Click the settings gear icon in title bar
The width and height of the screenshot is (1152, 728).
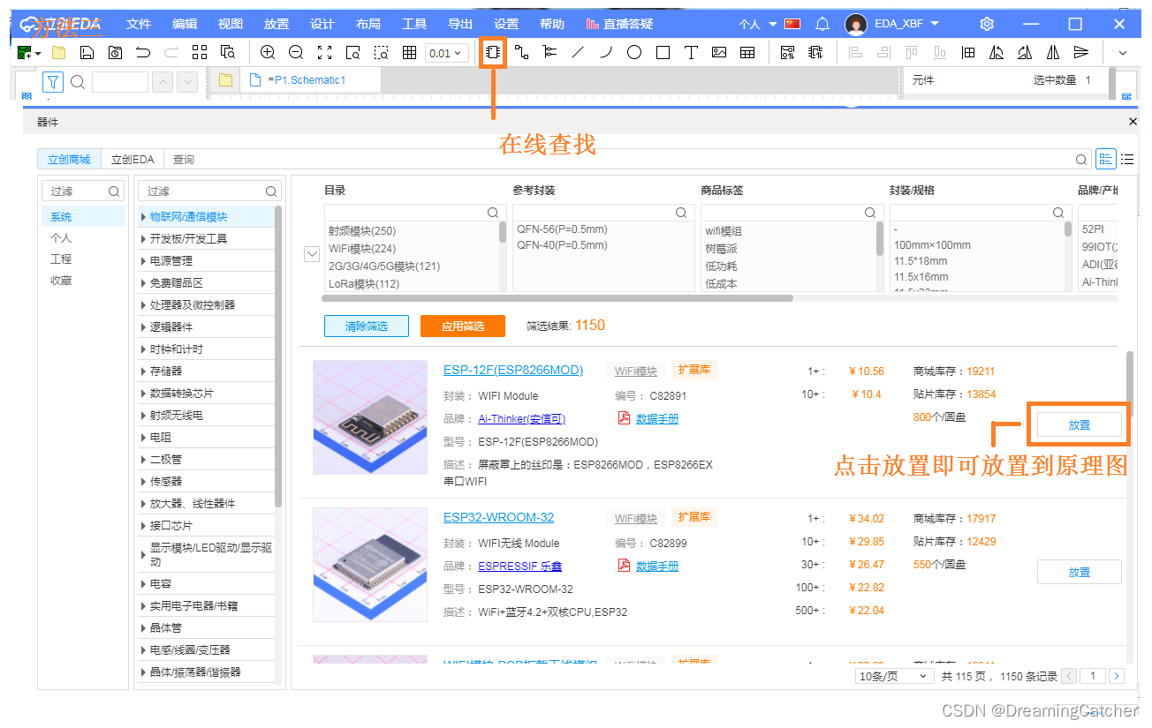click(x=988, y=24)
